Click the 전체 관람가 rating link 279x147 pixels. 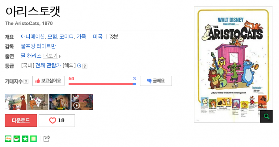tap(48, 66)
